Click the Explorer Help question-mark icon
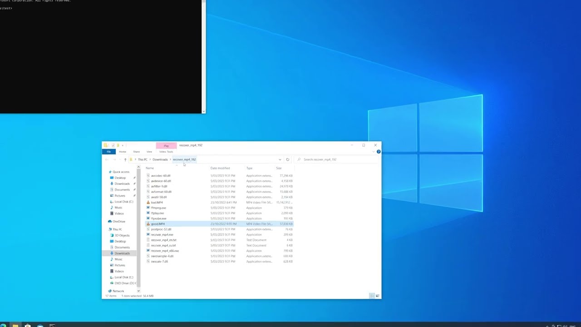 [x=379, y=152]
